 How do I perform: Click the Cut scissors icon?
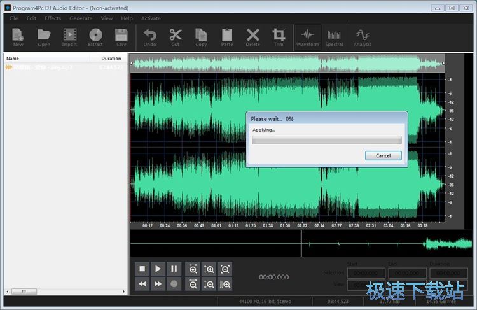coord(176,37)
